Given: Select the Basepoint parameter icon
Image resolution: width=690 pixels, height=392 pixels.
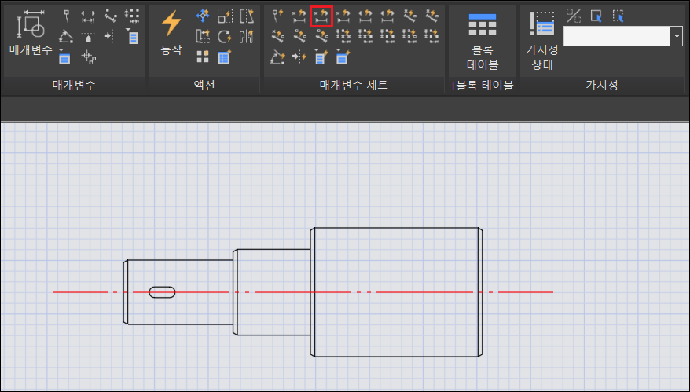Looking at the screenshot, I should coord(89,57).
